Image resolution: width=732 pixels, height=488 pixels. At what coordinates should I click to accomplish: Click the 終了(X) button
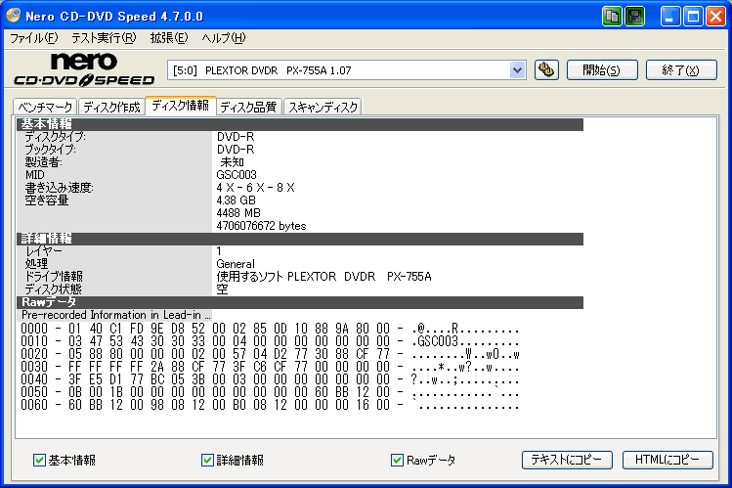pyautogui.click(x=681, y=70)
